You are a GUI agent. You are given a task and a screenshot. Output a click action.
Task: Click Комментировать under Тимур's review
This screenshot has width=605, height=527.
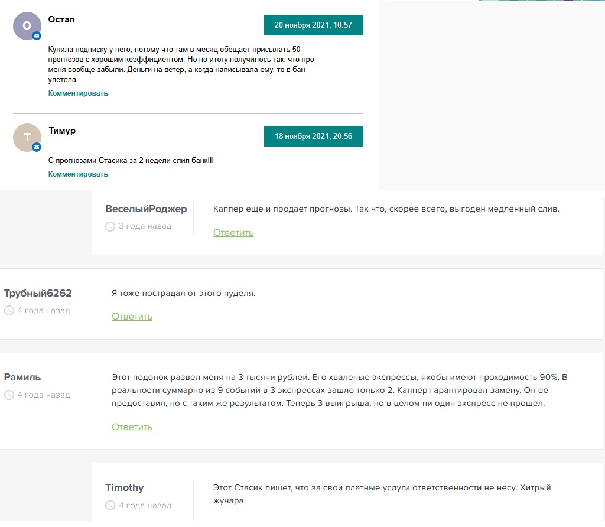pos(78,174)
